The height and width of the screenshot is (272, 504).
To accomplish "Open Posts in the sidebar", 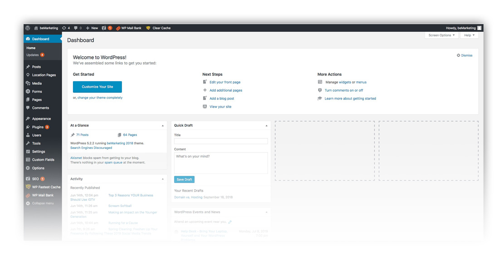I will coord(36,67).
